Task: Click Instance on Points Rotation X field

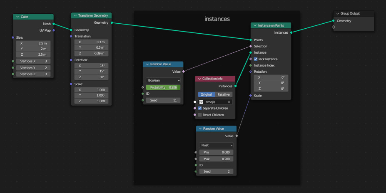Action: (271, 77)
